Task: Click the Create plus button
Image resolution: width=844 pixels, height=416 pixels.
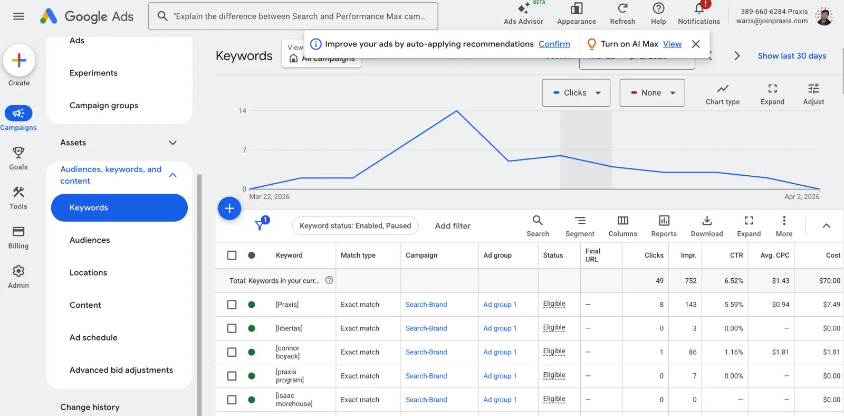Action: coord(19,60)
